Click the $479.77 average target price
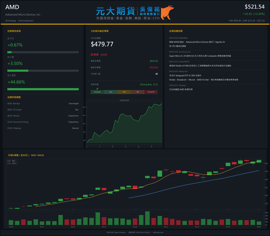Viewport: 270px width, 236px height. 102,44
